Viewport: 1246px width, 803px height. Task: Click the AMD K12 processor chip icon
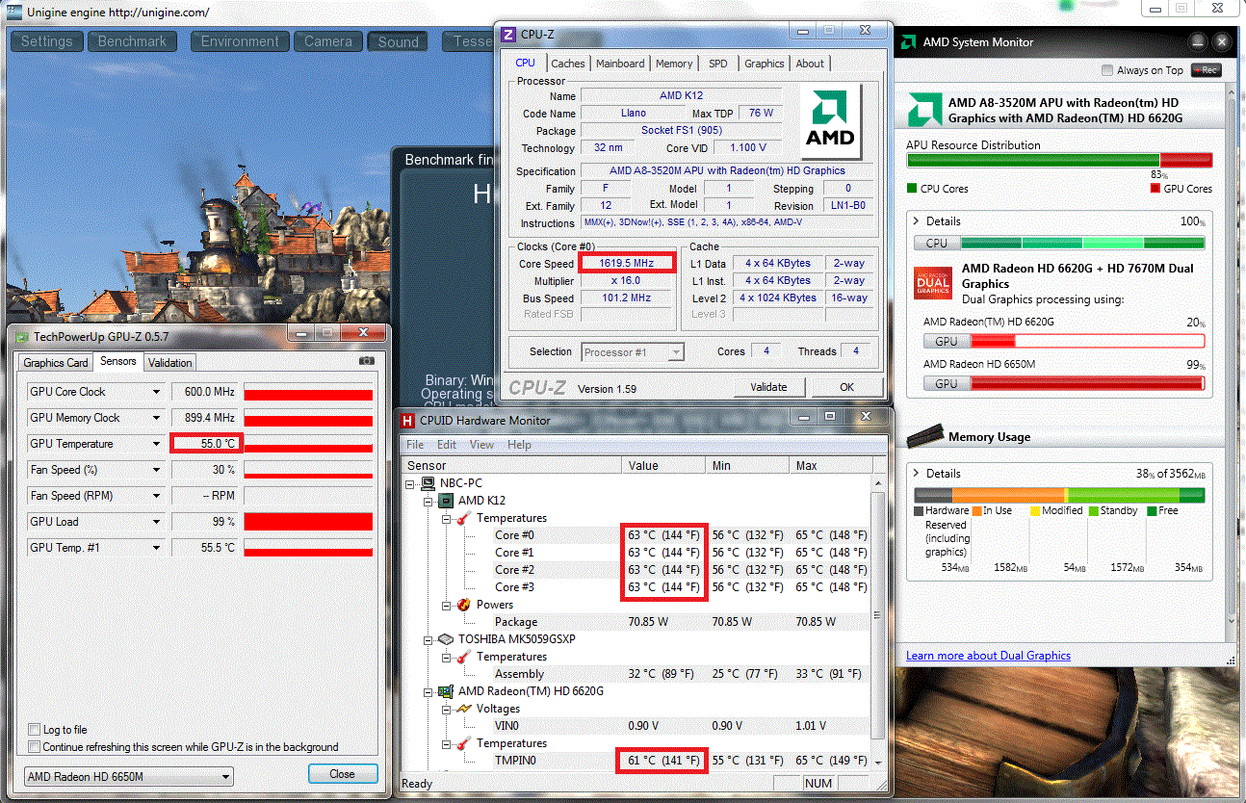click(x=447, y=501)
